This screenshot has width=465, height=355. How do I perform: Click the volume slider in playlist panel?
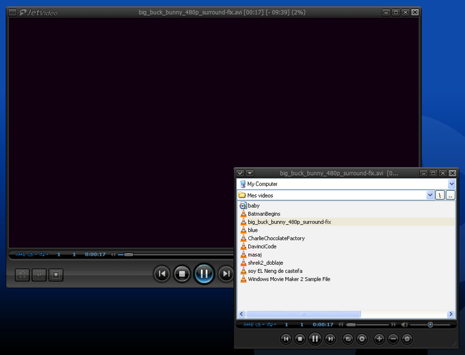click(x=431, y=324)
